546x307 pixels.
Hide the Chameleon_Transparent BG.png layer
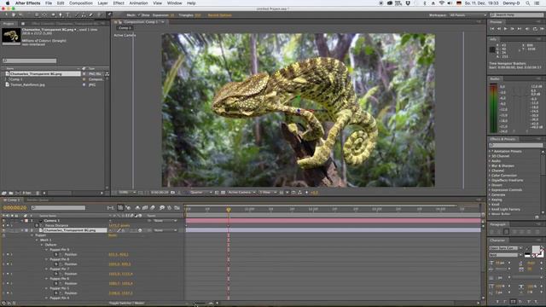3,230
